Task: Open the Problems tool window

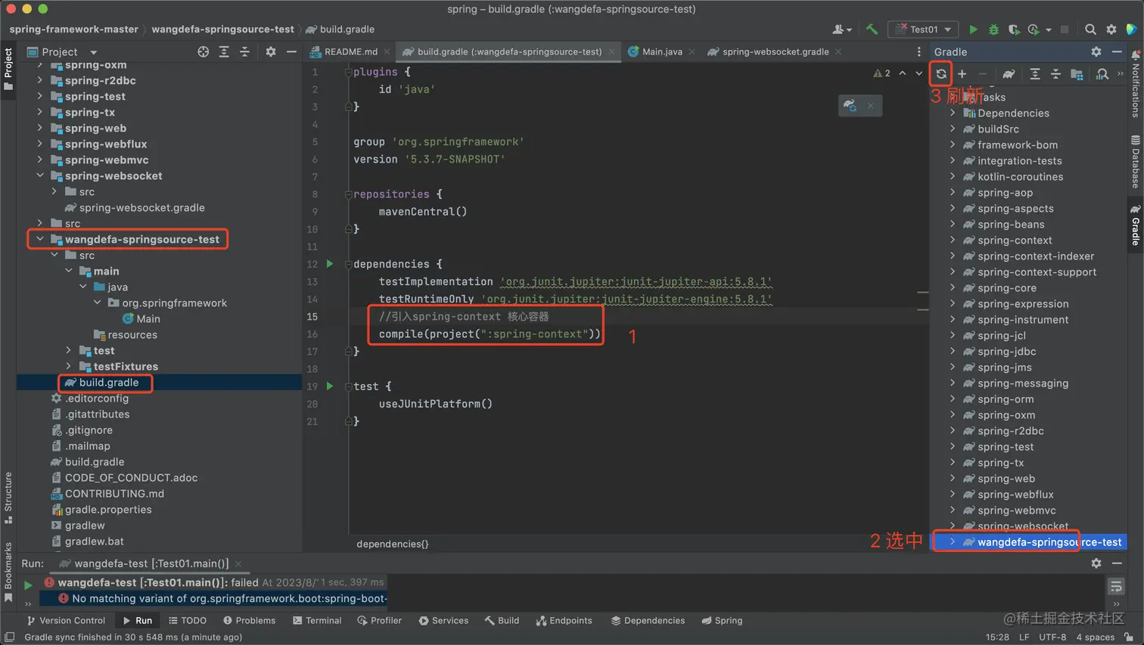Action: click(x=249, y=620)
